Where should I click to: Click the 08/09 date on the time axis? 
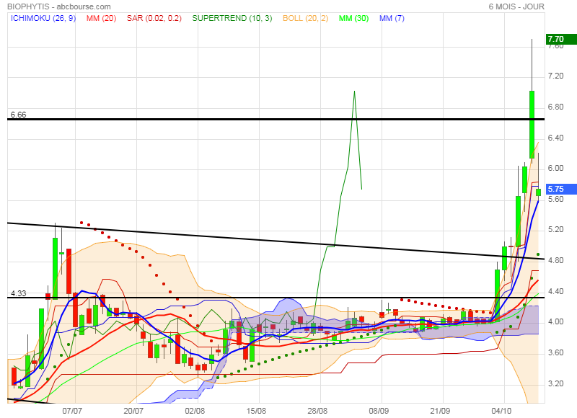coord(379,411)
